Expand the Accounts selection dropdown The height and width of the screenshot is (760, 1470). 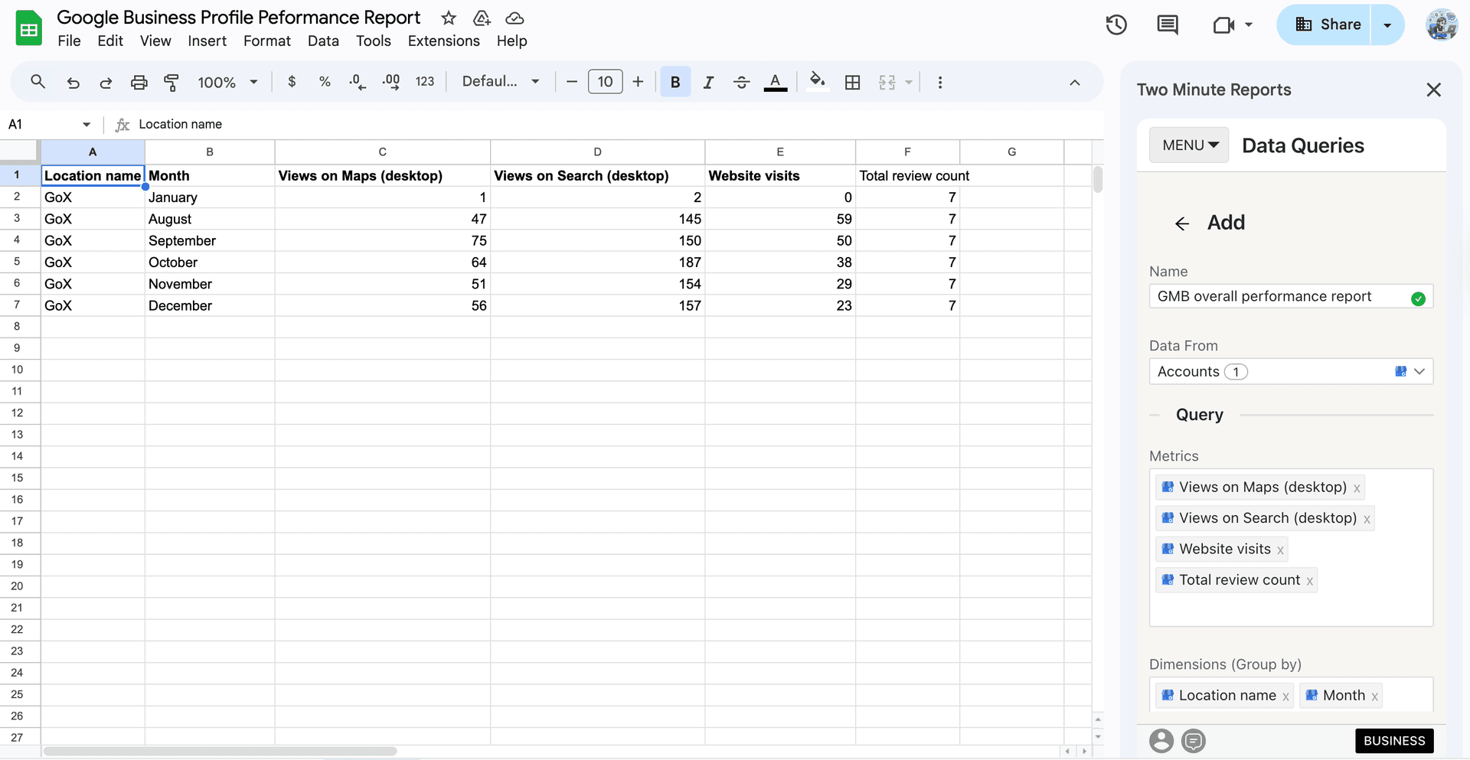1420,371
